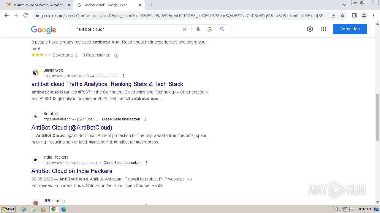Share this page from address bar
This screenshot has height=213, width=380.
[333, 16]
